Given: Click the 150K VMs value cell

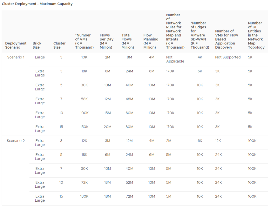Looking at the screenshot, I should click(x=84, y=127).
